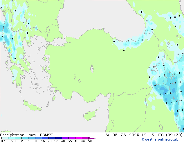Click the "Precipitation" title word

[x=12, y=135]
